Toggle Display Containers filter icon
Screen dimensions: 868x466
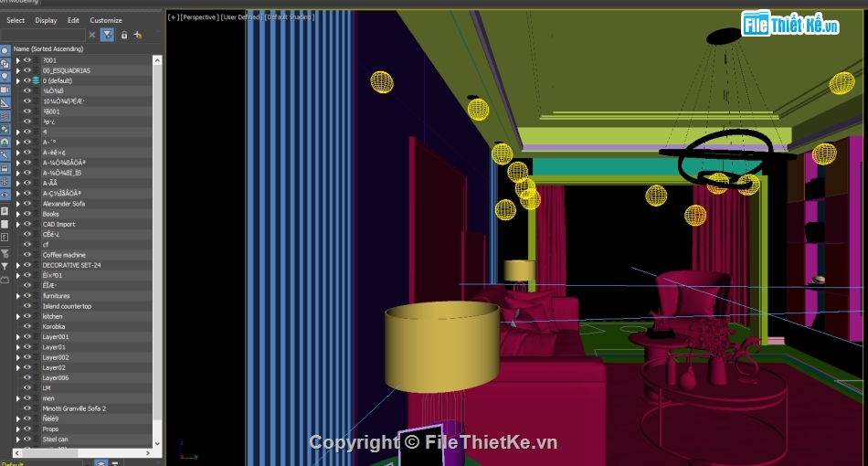point(5,168)
